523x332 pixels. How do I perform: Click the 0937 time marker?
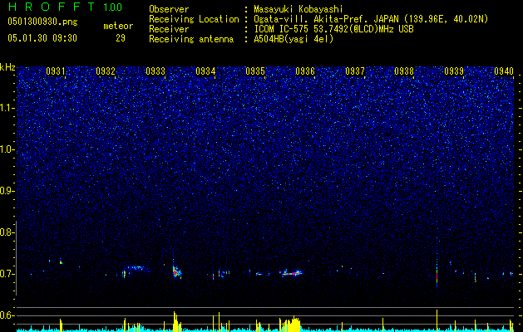pos(355,71)
